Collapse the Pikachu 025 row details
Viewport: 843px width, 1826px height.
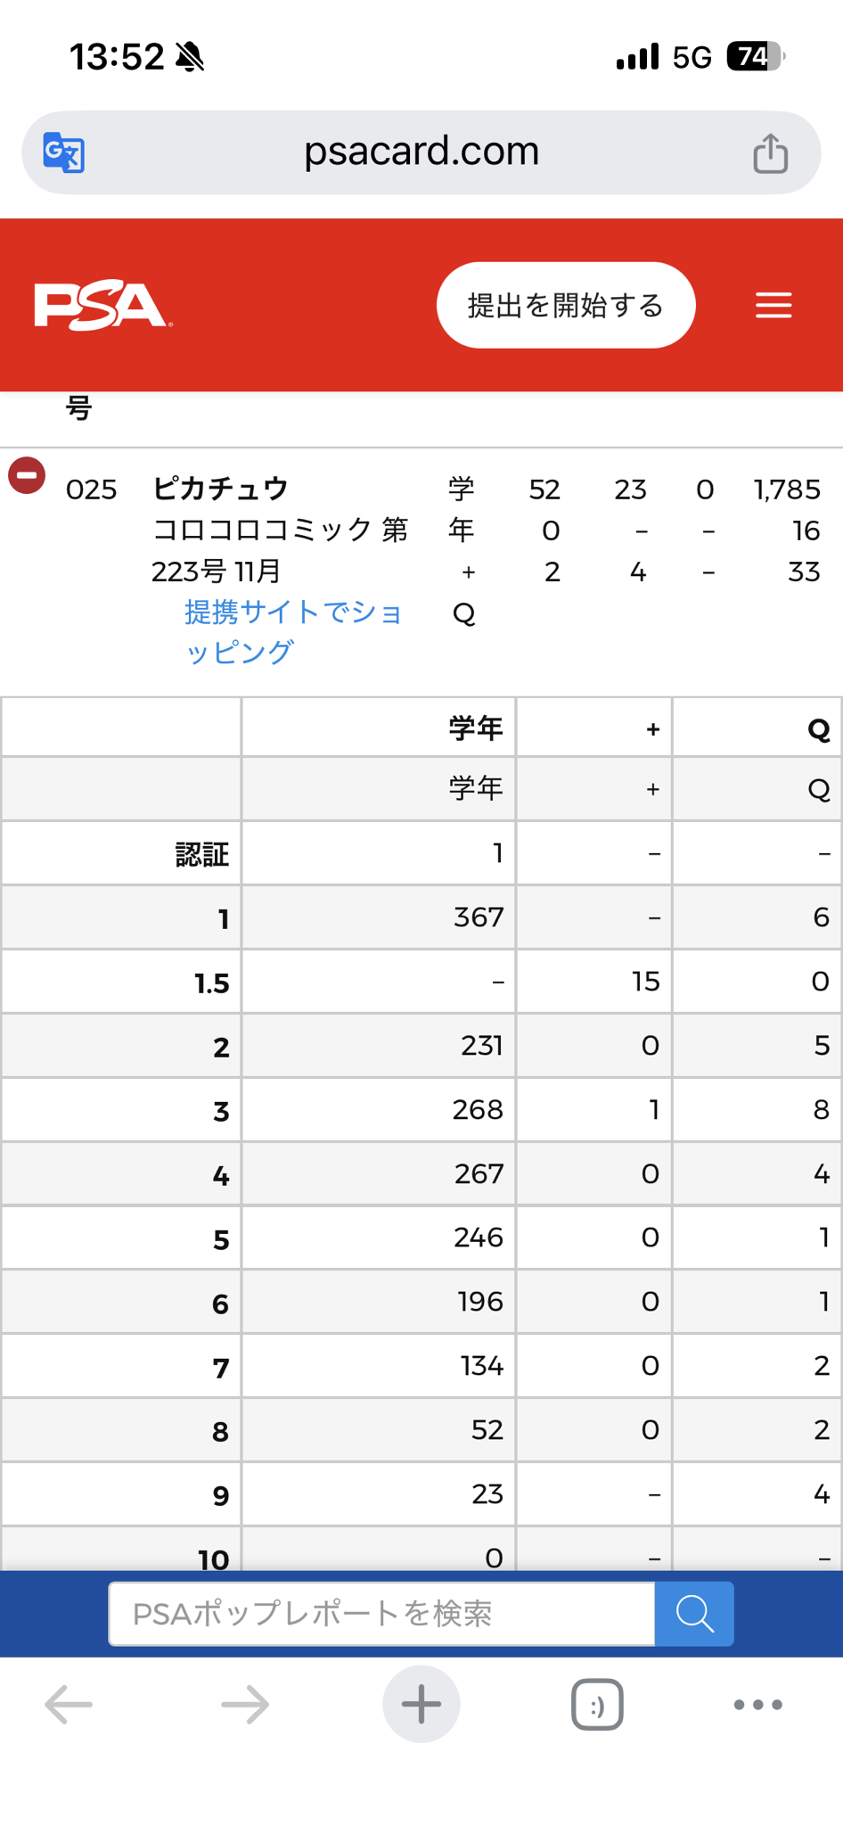coord(27,475)
